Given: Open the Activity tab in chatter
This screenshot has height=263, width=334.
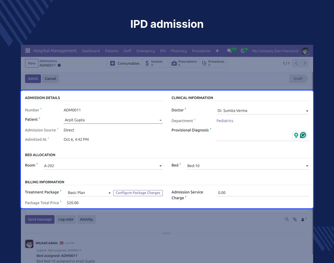Looking at the screenshot, I should [x=86, y=219].
